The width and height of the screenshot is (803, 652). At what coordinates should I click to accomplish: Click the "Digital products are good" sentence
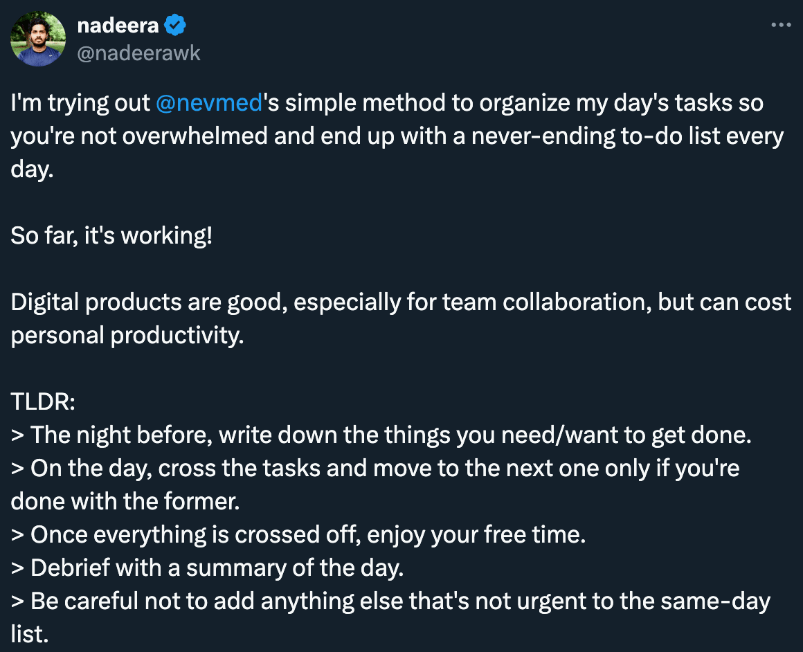click(x=401, y=318)
